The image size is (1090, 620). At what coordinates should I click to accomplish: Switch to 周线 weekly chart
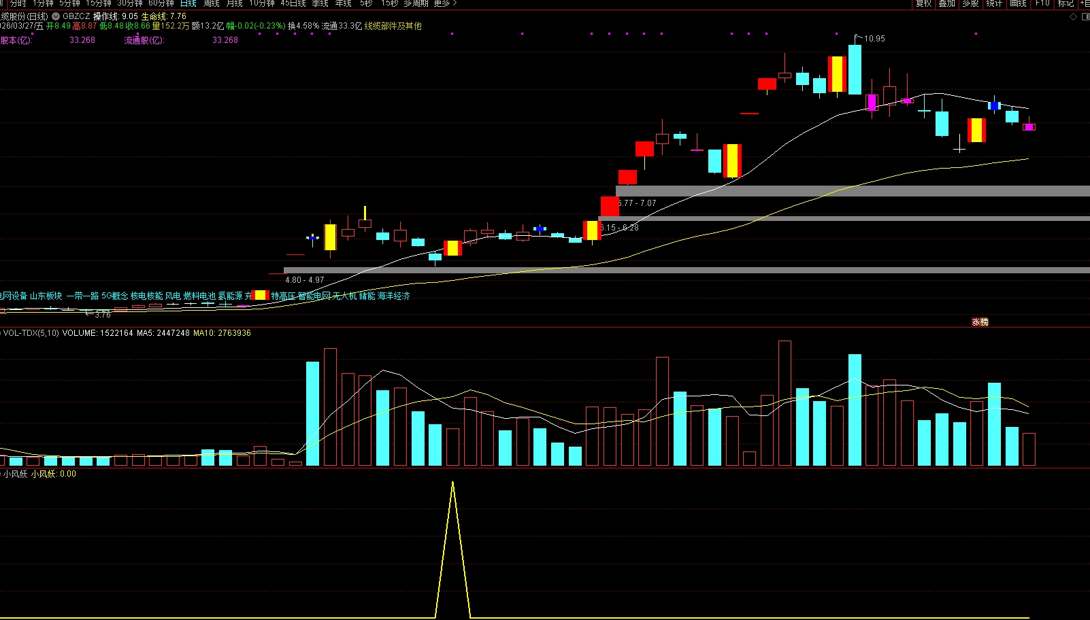click(212, 3)
